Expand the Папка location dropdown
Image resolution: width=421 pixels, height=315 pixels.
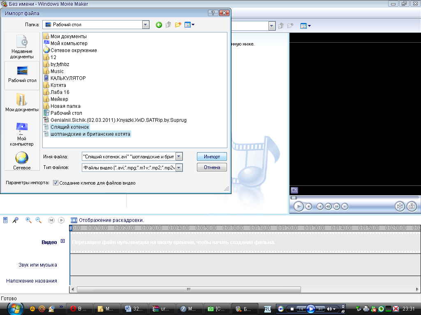tap(146, 25)
